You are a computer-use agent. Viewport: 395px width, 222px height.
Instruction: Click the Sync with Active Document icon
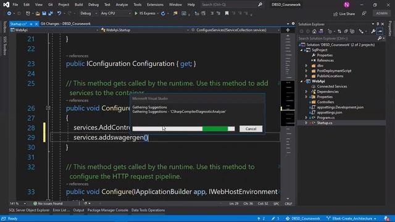click(x=339, y=31)
